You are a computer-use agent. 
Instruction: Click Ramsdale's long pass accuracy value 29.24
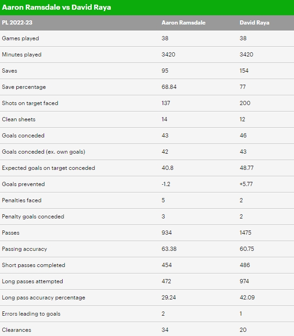tap(169, 298)
